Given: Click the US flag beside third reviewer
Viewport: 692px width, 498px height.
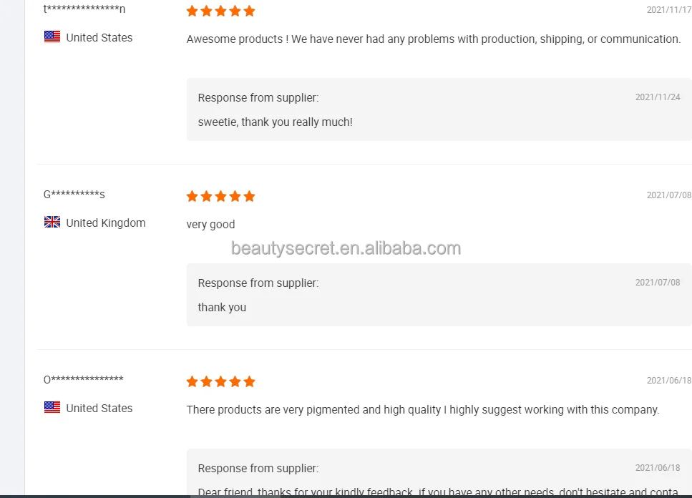Looking at the screenshot, I should [52, 408].
